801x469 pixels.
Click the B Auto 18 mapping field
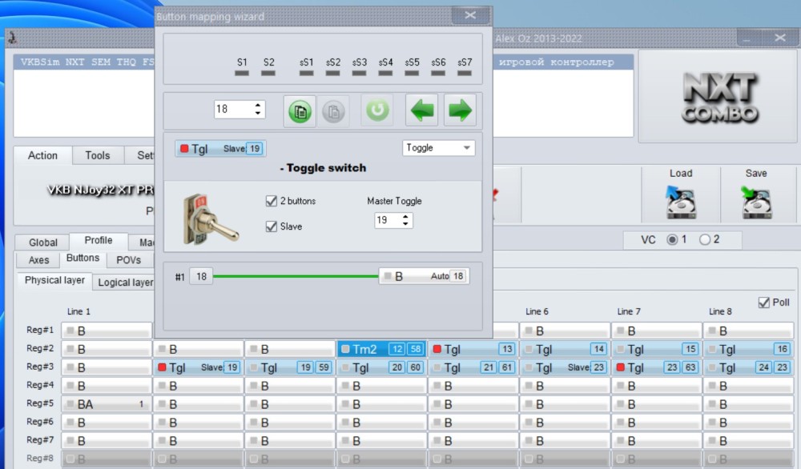(424, 276)
